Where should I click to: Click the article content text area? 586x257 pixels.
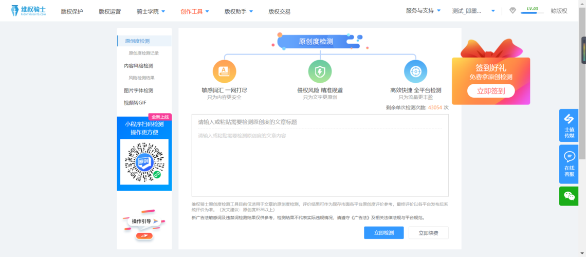320,163
